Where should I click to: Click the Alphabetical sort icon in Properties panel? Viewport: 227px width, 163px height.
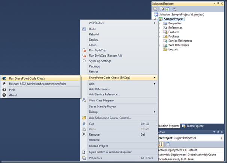coord(161,144)
